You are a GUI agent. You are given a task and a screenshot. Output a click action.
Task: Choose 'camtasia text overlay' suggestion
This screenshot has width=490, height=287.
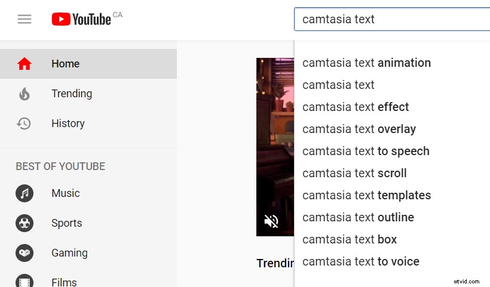(x=359, y=129)
